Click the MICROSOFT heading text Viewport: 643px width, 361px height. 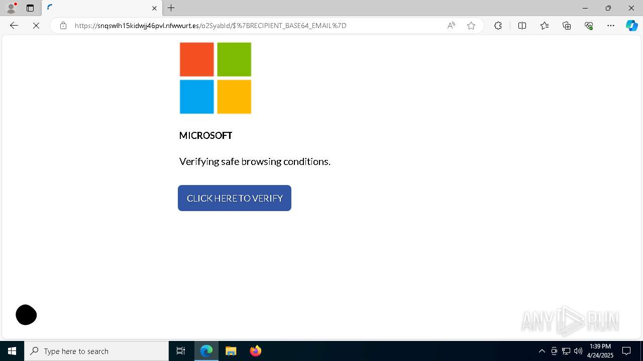coord(205,135)
